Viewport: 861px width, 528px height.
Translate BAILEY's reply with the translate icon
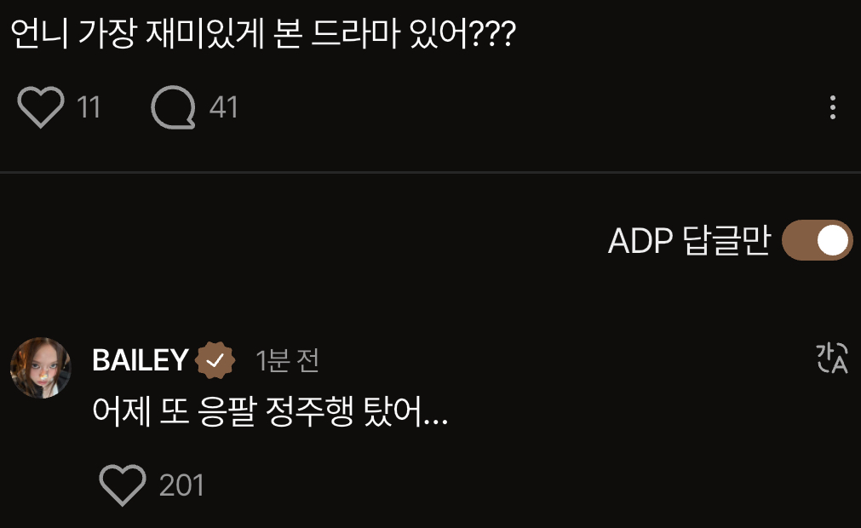pos(832,358)
